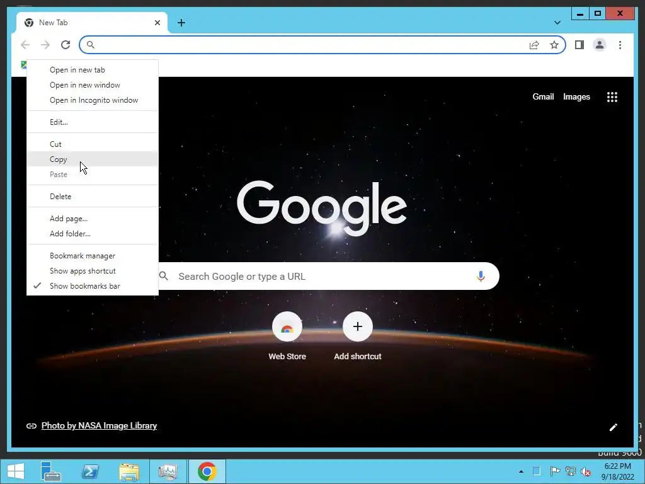Open Server Manager from taskbar
This screenshot has width=645, height=484.
coord(51,471)
